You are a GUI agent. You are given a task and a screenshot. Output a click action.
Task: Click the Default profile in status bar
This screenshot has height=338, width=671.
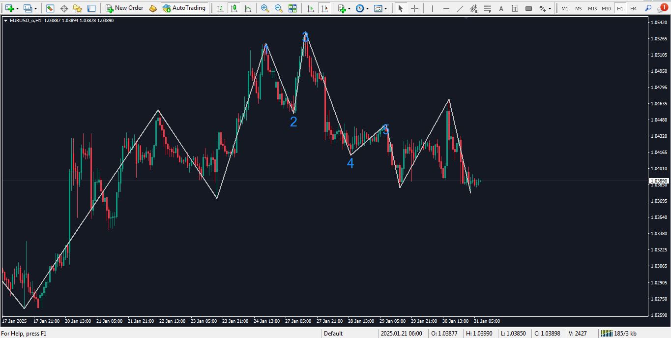(x=333, y=334)
